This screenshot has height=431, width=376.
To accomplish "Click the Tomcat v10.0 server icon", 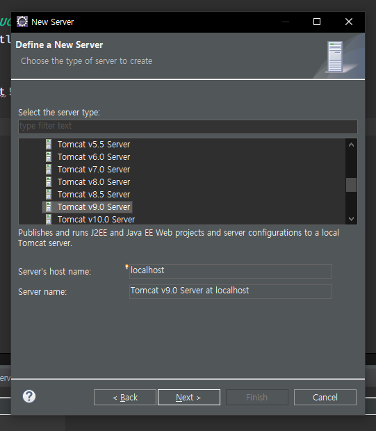I will coord(49,220).
